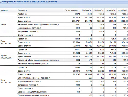Screen dimensions: 128x97
Task: Select the Итого group row label
Action: pyautogui.click(x=3, y=24)
